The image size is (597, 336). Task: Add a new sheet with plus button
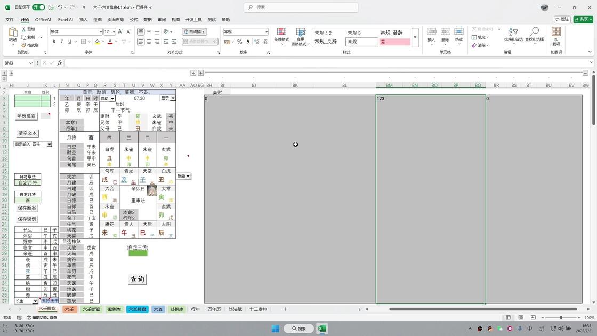coord(285,309)
